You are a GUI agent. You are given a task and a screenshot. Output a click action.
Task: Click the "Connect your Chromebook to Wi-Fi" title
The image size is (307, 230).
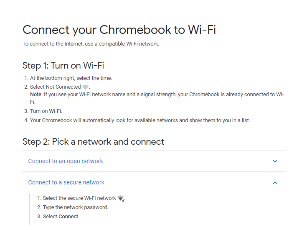[x=119, y=30]
